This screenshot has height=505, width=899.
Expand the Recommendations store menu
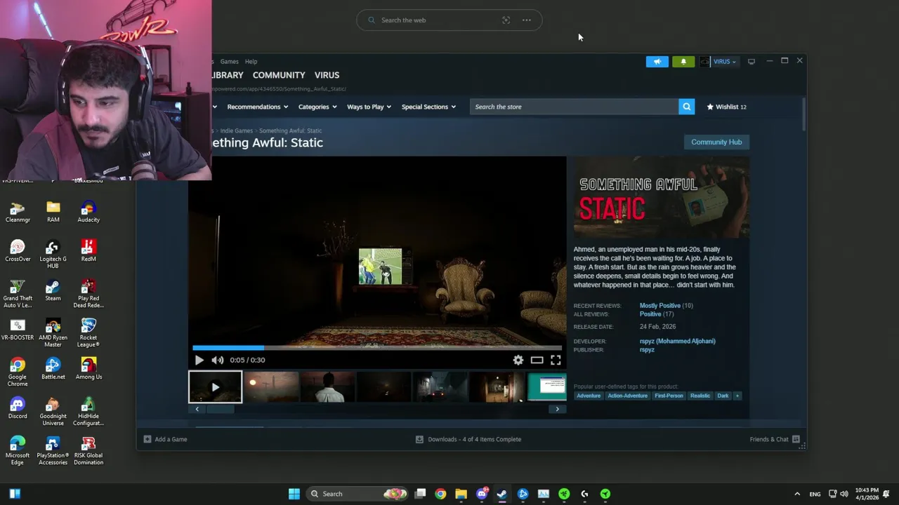tap(257, 107)
